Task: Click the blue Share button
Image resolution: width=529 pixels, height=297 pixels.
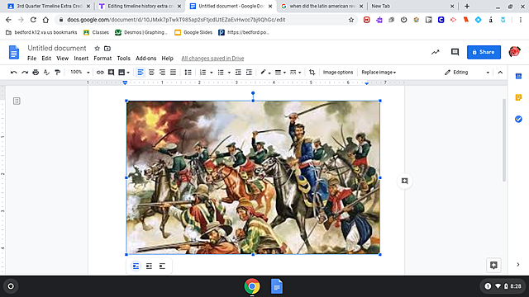Action: click(x=484, y=52)
